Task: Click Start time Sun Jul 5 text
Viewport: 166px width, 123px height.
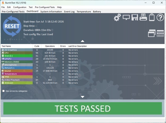Action: (44, 21)
